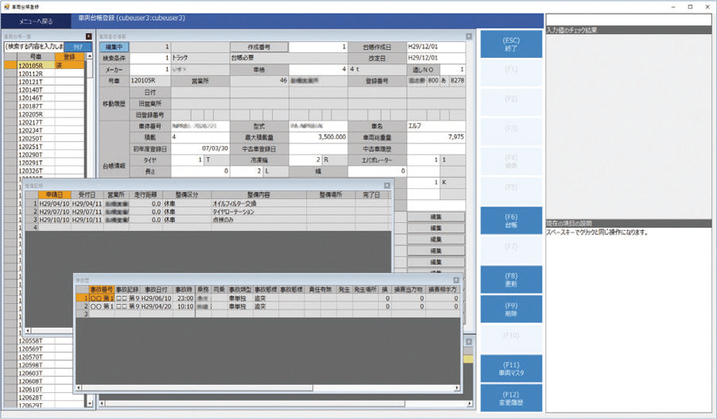Click the first 編集 edit button
Viewport: 717px width, 419px height.
436,217
